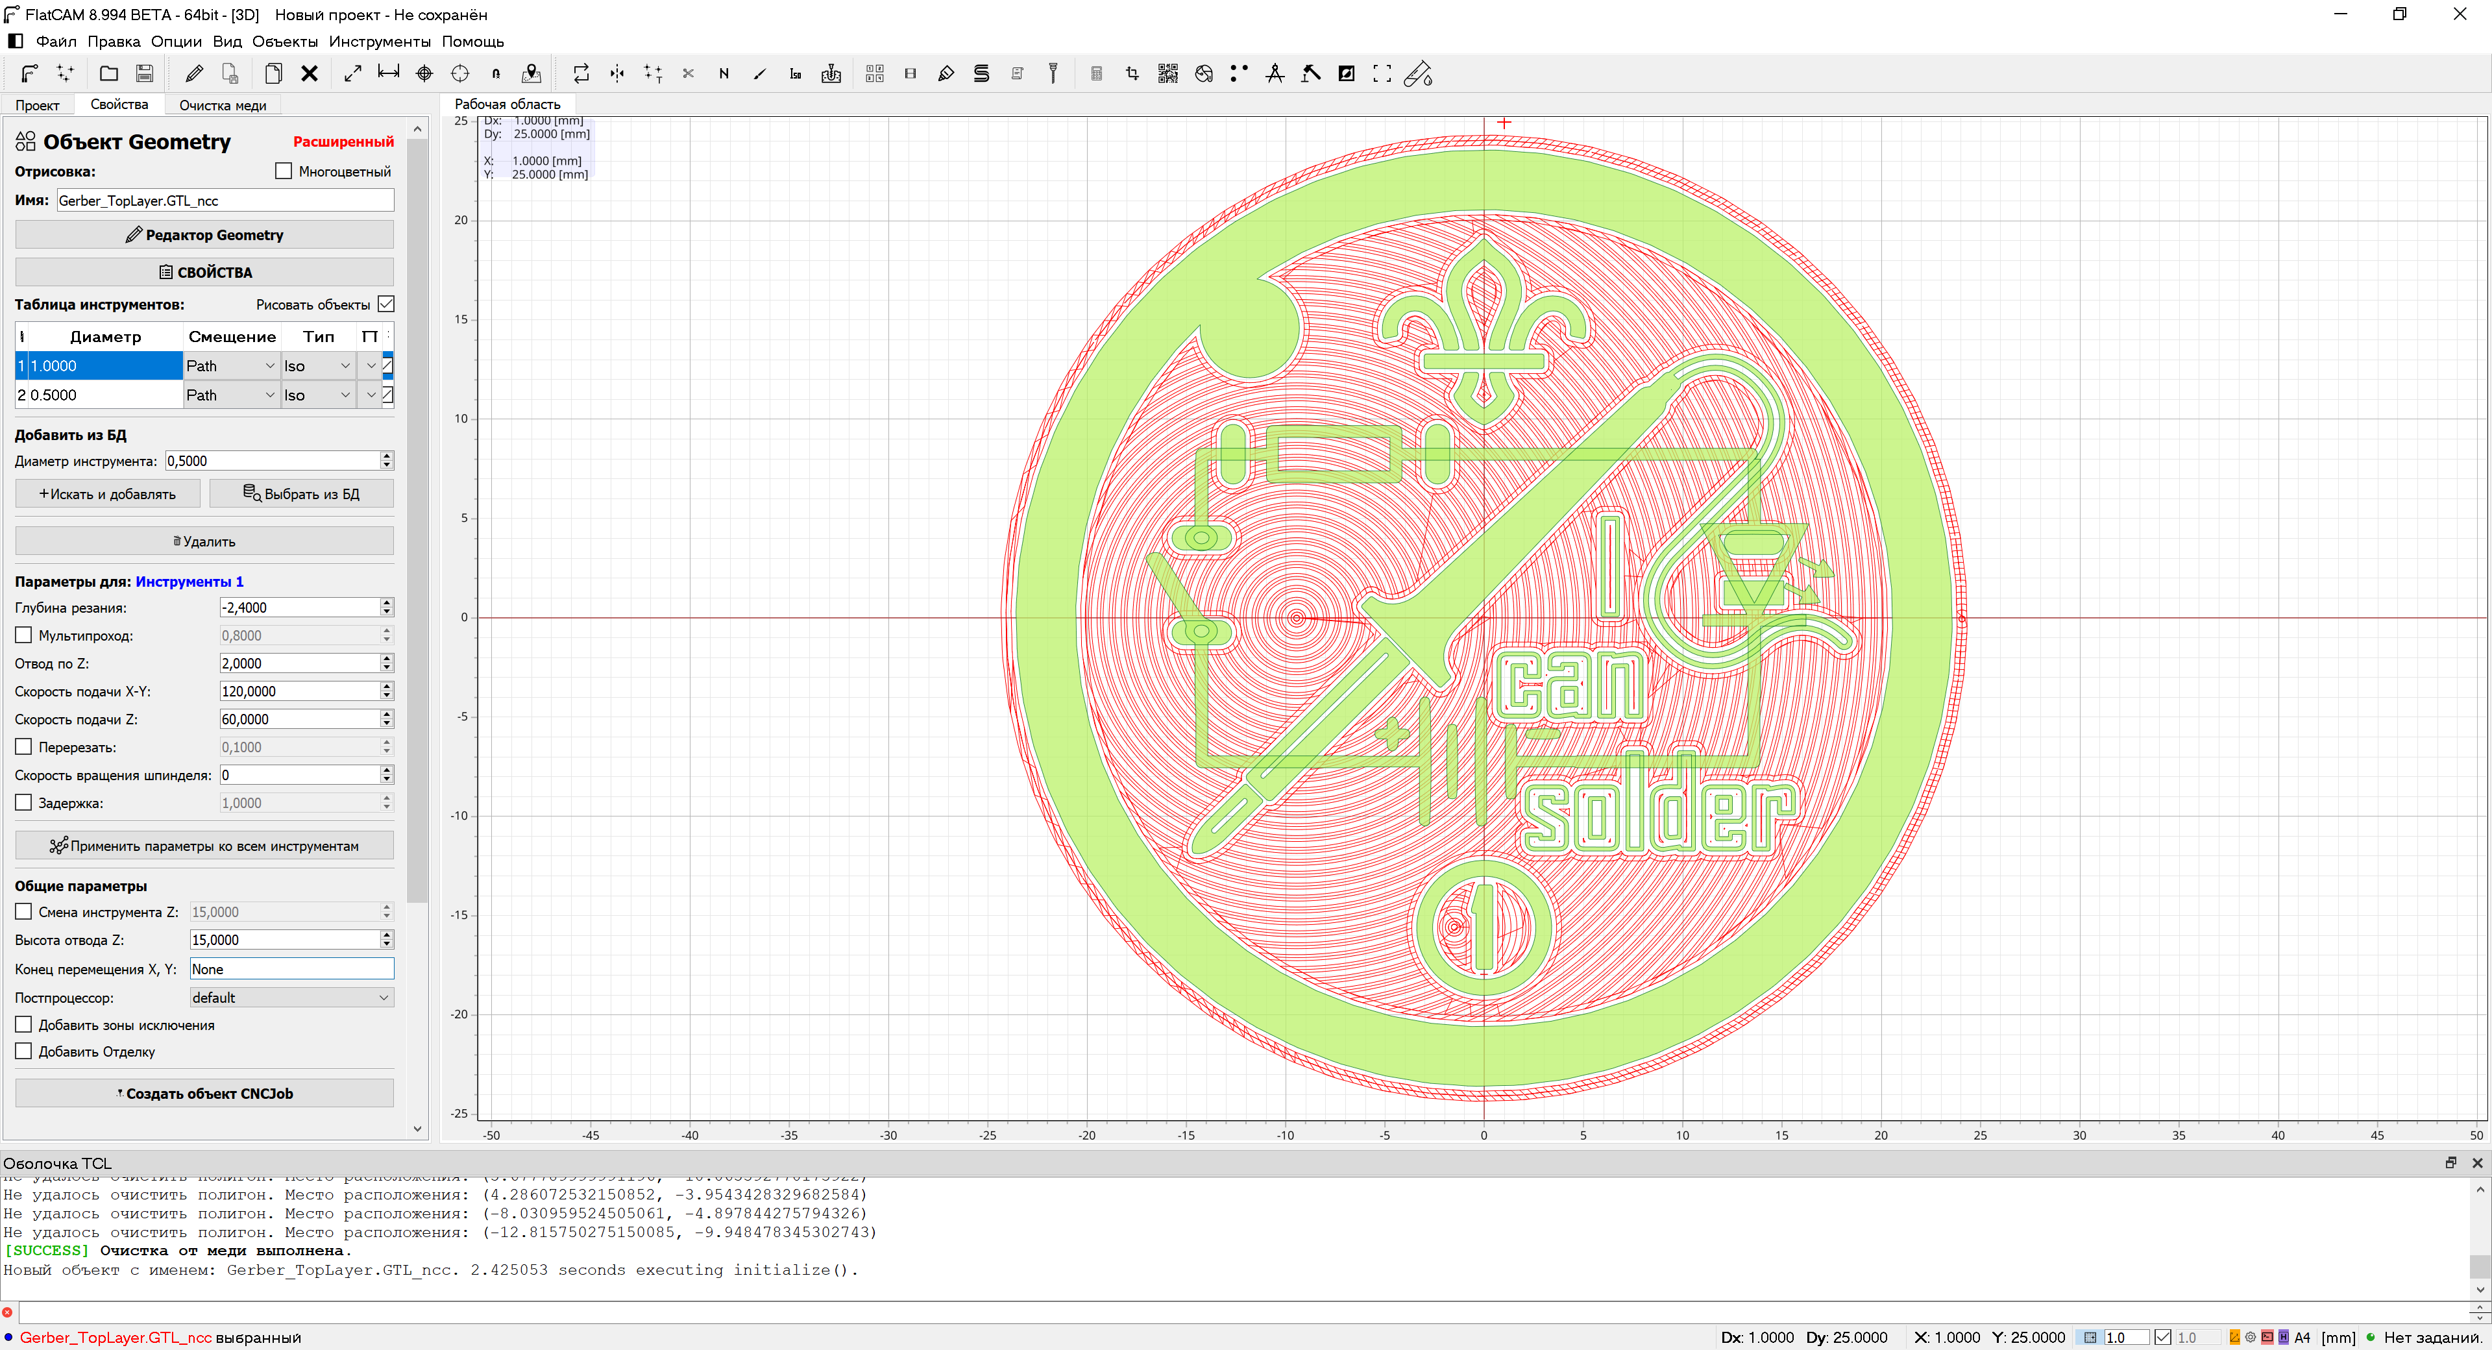
Task: Open the Инструменты menu
Action: pyautogui.click(x=379, y=42)
